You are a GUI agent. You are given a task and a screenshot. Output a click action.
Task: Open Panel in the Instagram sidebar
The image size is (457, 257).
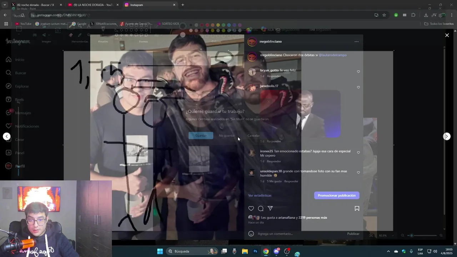[x=15, y=153]
